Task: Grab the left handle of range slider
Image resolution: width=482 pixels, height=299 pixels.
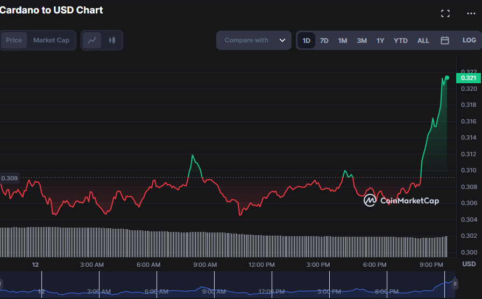Action: pos(1,283)
